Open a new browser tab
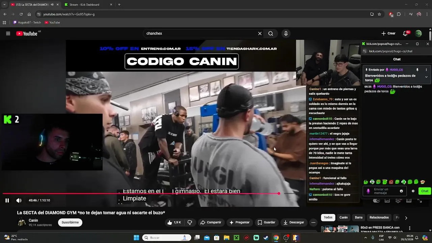Screen dimensions: 432x243 point(119,5)
